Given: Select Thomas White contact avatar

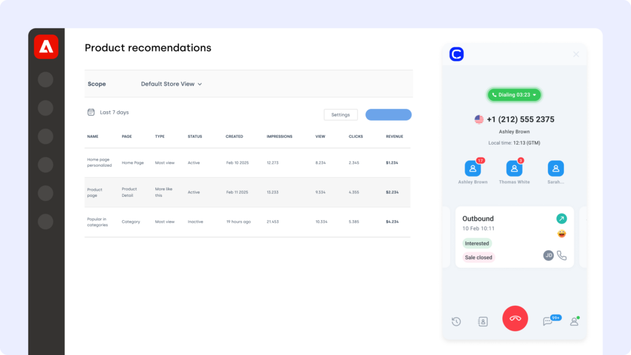Looking at the screenshot, I should [515, 169].
